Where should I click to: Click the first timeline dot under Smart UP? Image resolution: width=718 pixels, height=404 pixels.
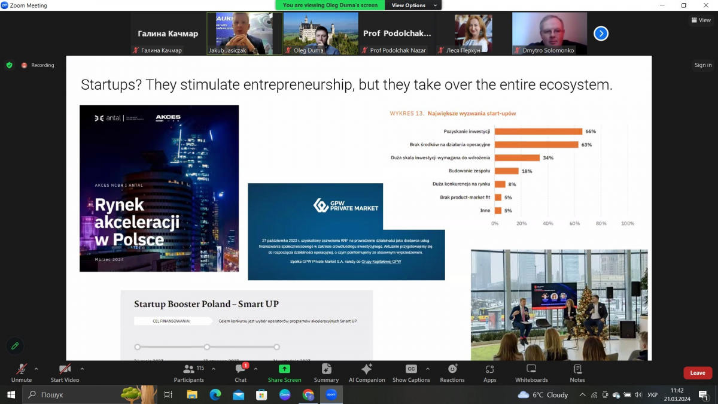click(138, 347)
